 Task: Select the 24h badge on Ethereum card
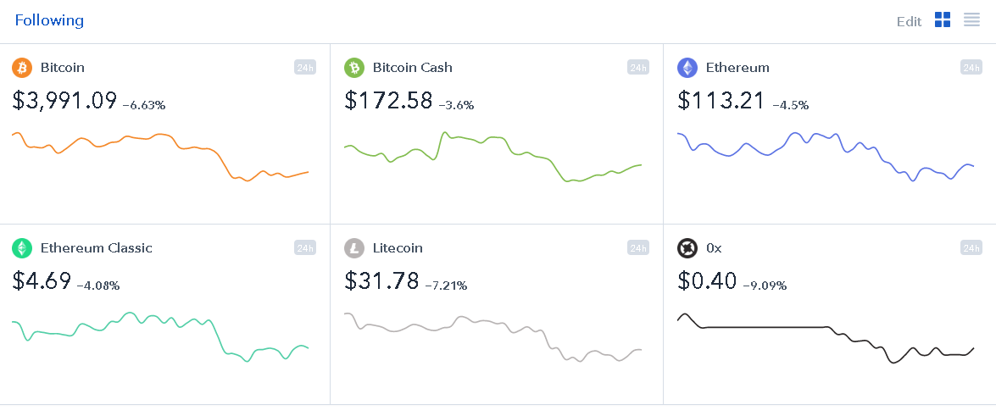pyautogui.click(x=971, y=67)
